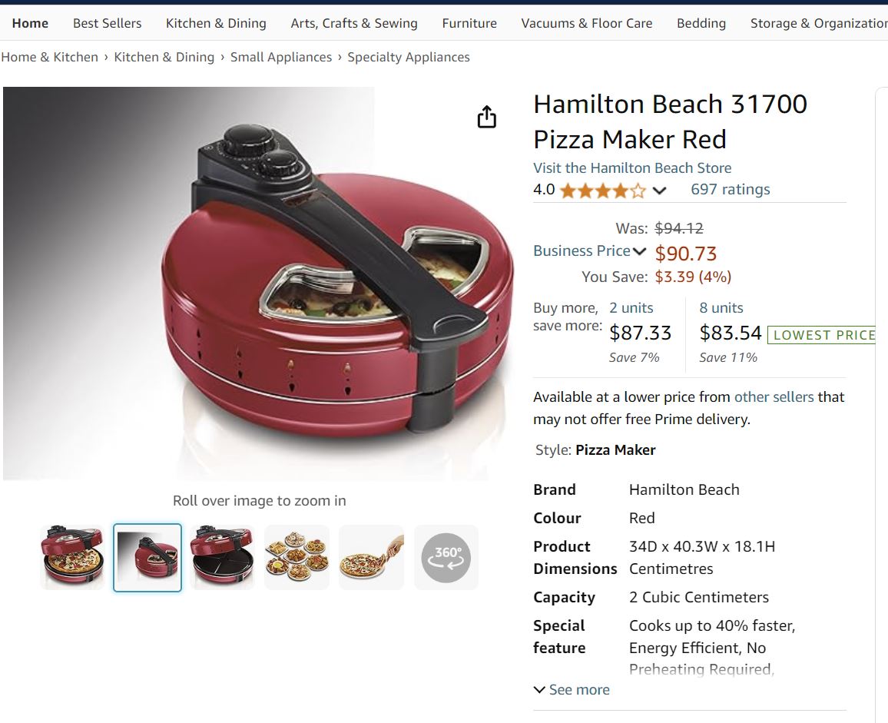Viewport: 888px width, 723px height.
Task: Visit the Hamilton Beach Store link
Action: coord(632,167)
